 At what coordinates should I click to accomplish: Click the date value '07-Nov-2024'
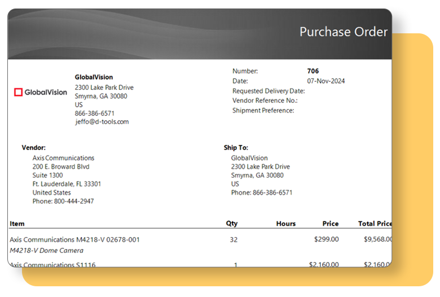326,81
